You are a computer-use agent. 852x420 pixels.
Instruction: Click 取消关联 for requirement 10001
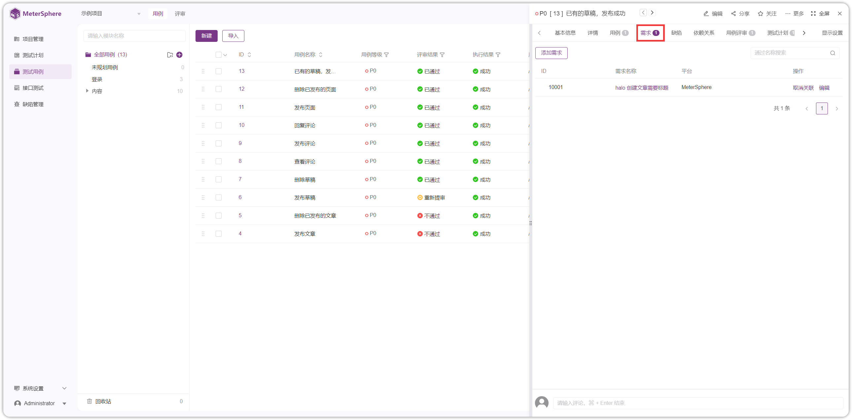click(803, 88)
